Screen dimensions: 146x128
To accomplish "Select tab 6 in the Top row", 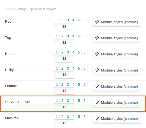I will (x=84, y=36).
